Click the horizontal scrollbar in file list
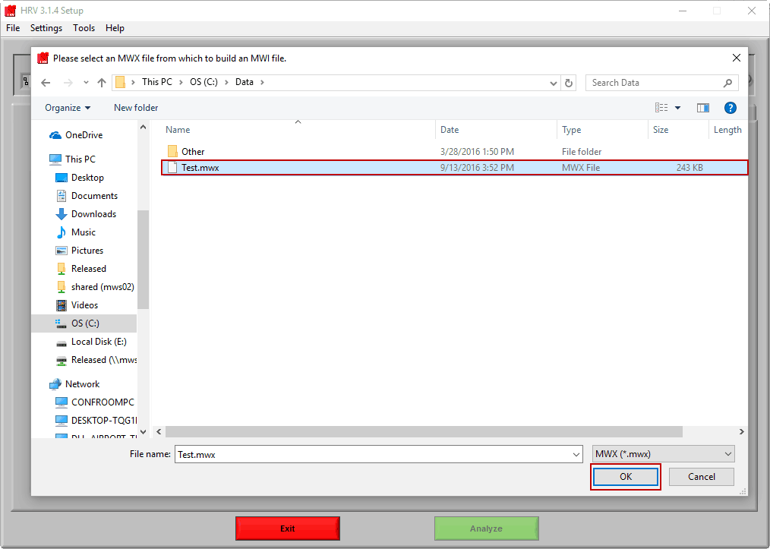Viewport: 770px width, 549px height. coord(424,431)
